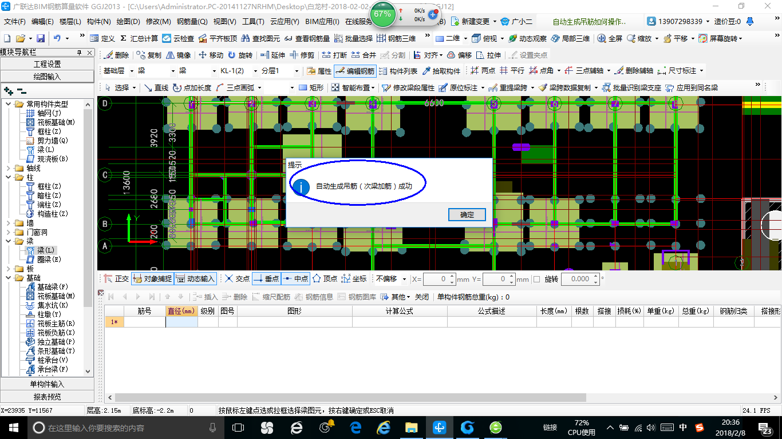This screenshot has width=782, height=439.
Task: Toggle 对象捕捉 object snap
Action: pyautogui.click(x=152, y=279)
